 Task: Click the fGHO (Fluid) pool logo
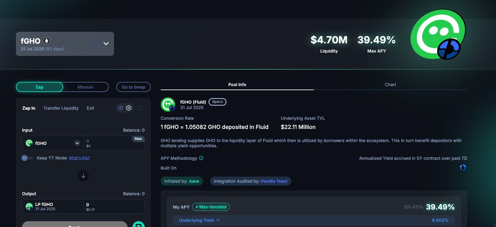coord(168,104)
